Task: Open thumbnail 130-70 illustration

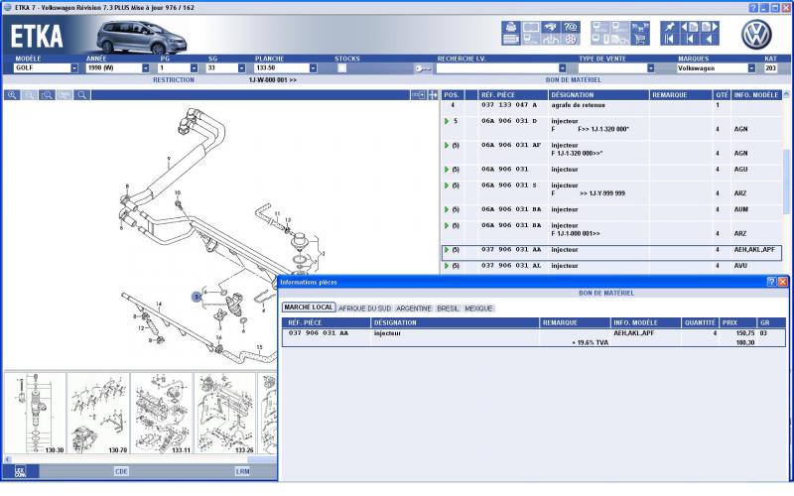Action: (98, 414)
